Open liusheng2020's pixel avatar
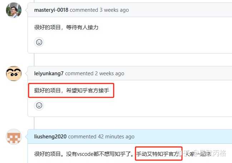The width and height of the screenshot is (232, 163). (14, 137)
